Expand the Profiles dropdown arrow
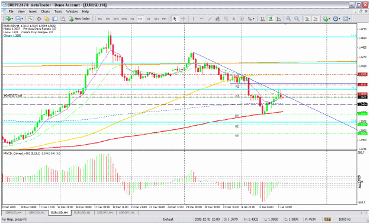Screen dimensions: 370x223 22,19
